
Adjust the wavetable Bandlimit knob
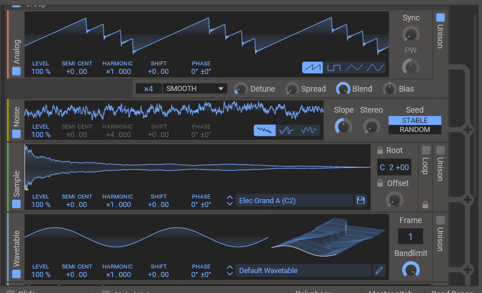tap(411, 270)
